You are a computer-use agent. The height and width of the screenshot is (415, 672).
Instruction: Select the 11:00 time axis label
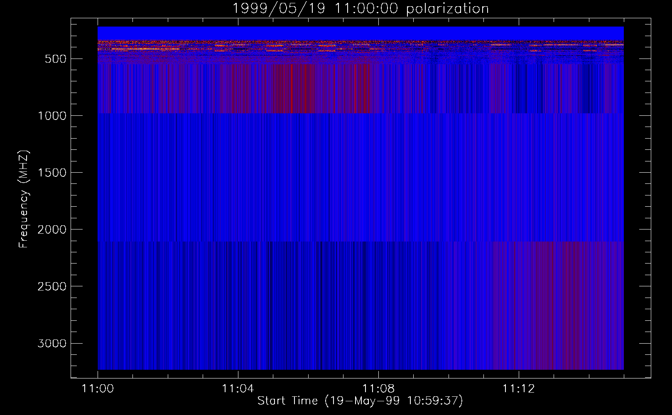coord(98,389)
